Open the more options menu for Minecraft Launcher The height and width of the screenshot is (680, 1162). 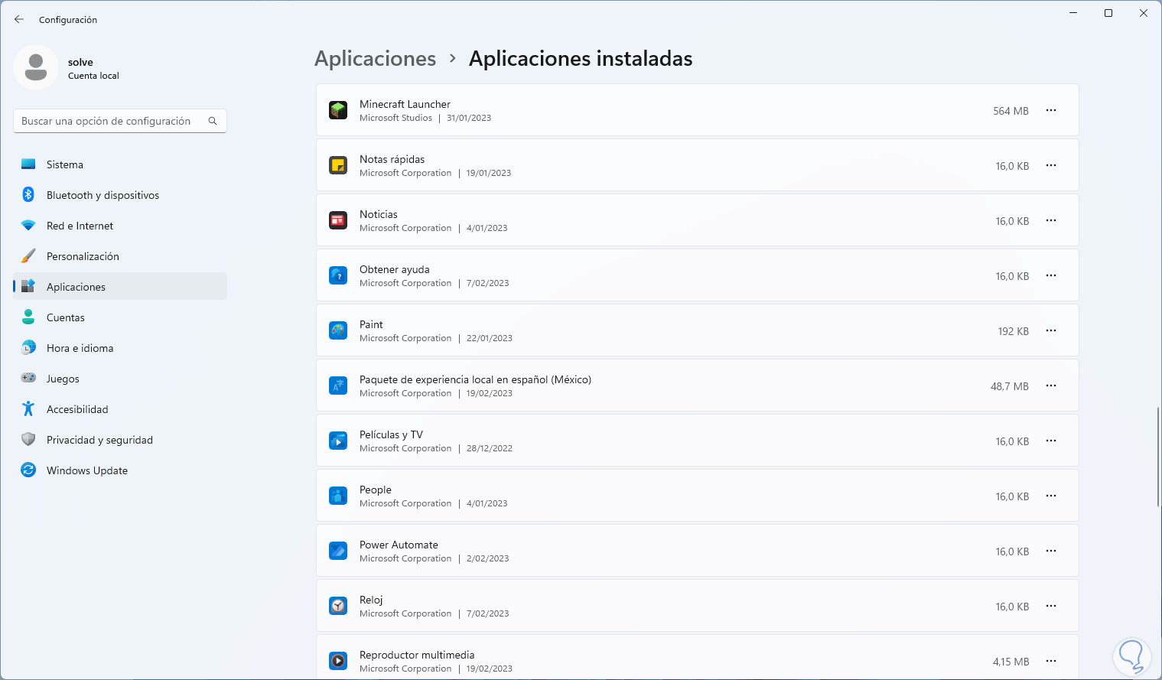pyautogui.click(x=1051, y=111)
